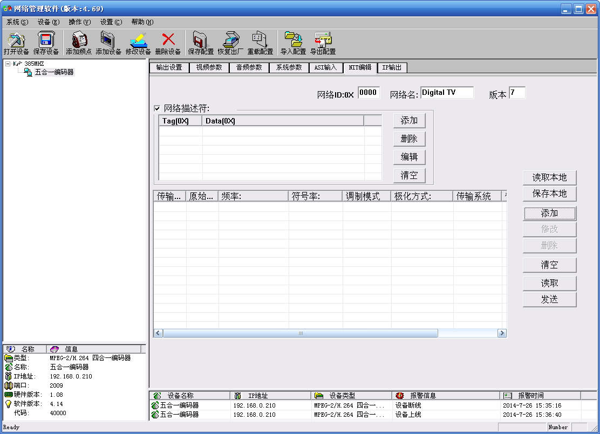
Task: Click the 保存本地 button
Action: pyautogui.click(x=549, y=194)
